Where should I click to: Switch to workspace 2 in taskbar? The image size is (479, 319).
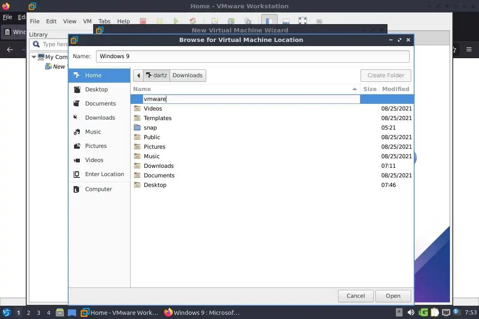tap(28, 313)
